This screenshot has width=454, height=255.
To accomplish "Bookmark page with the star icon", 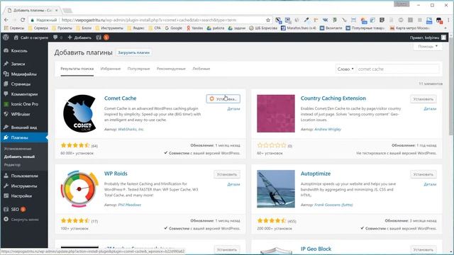I will point(268,20).
